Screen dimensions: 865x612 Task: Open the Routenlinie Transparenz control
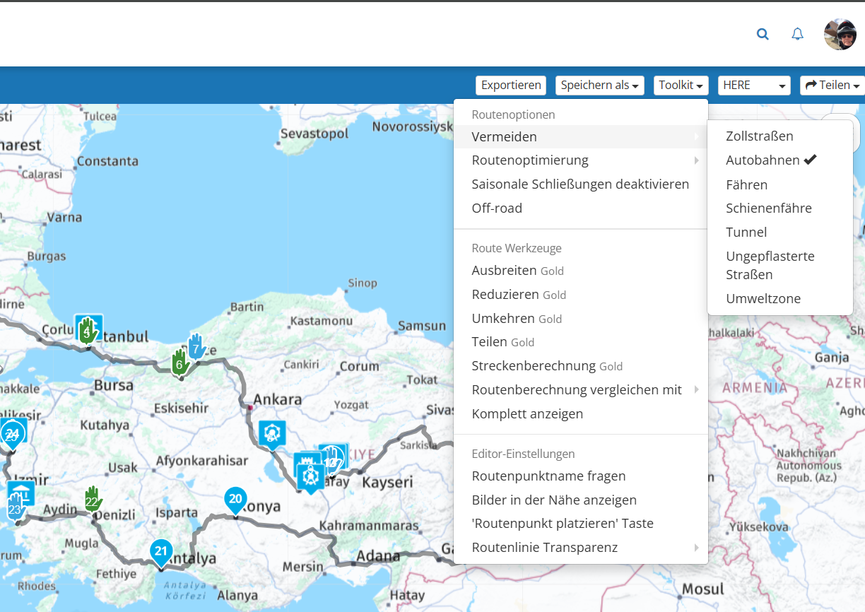(x=545, y=546)
